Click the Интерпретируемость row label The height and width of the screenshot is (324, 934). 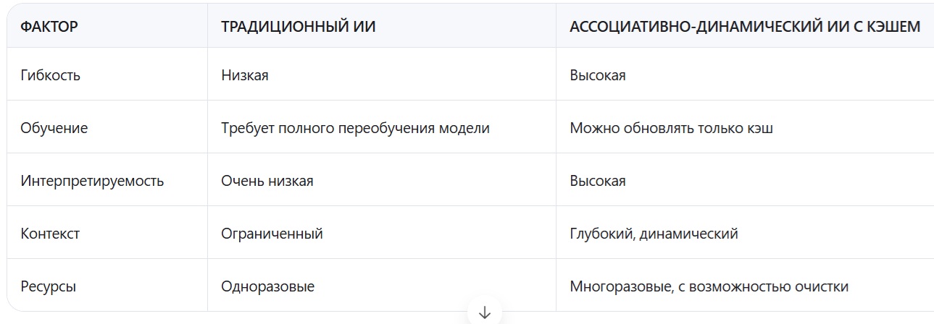(x=93, y=181)
